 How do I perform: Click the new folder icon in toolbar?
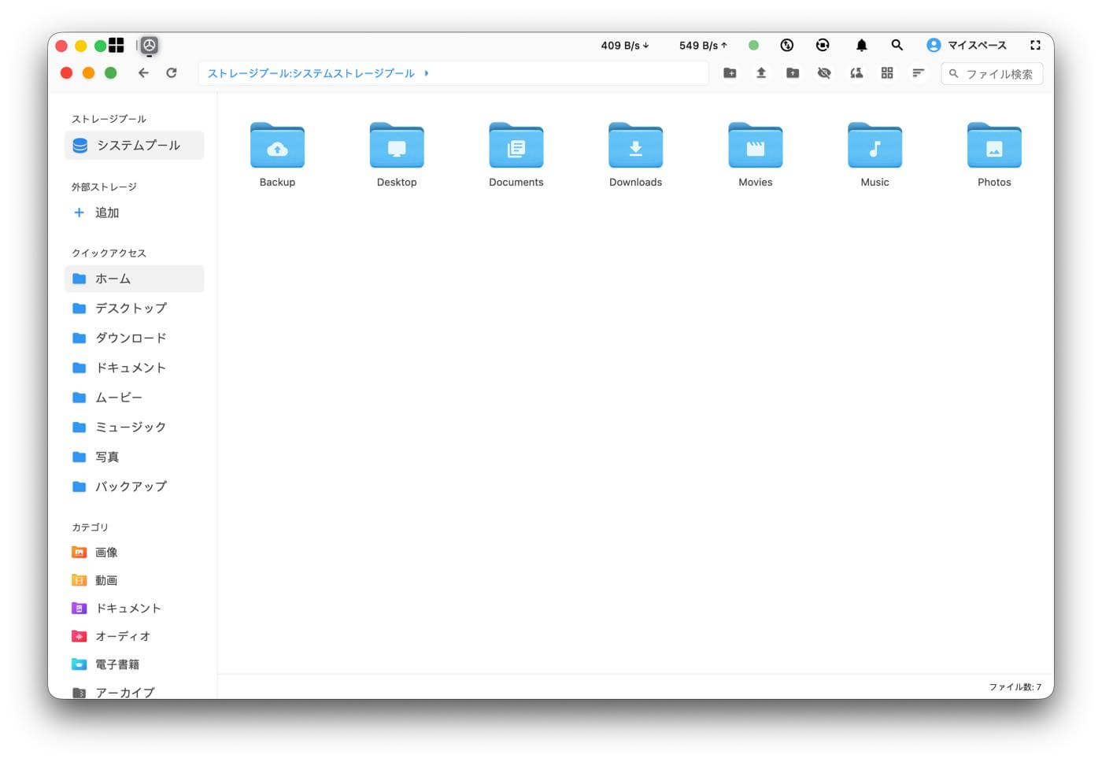(x=730, y=73)
